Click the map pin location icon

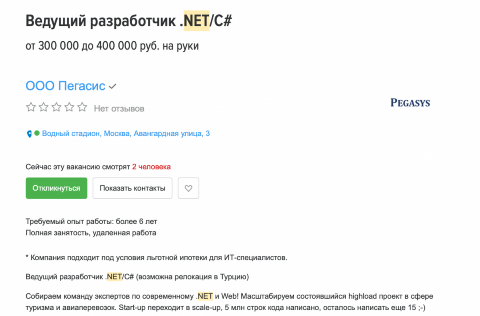29,133
